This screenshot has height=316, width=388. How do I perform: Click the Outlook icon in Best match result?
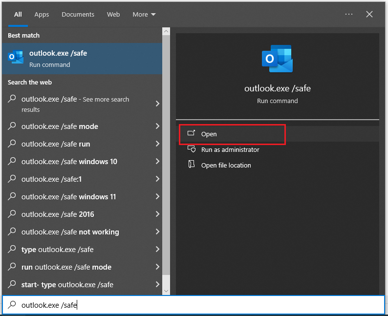[x=16, y=57]
